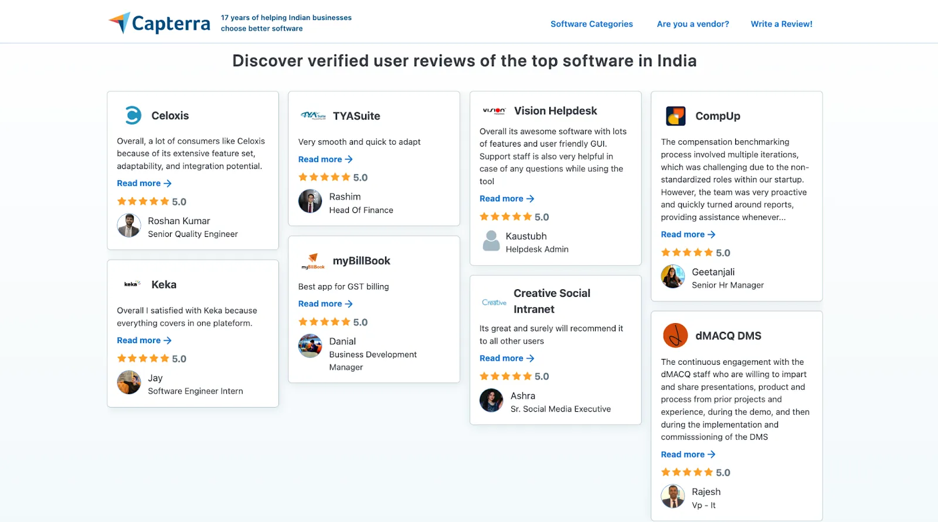Click Kaustubh's placeholder avatar icon

tap(491, 240)
